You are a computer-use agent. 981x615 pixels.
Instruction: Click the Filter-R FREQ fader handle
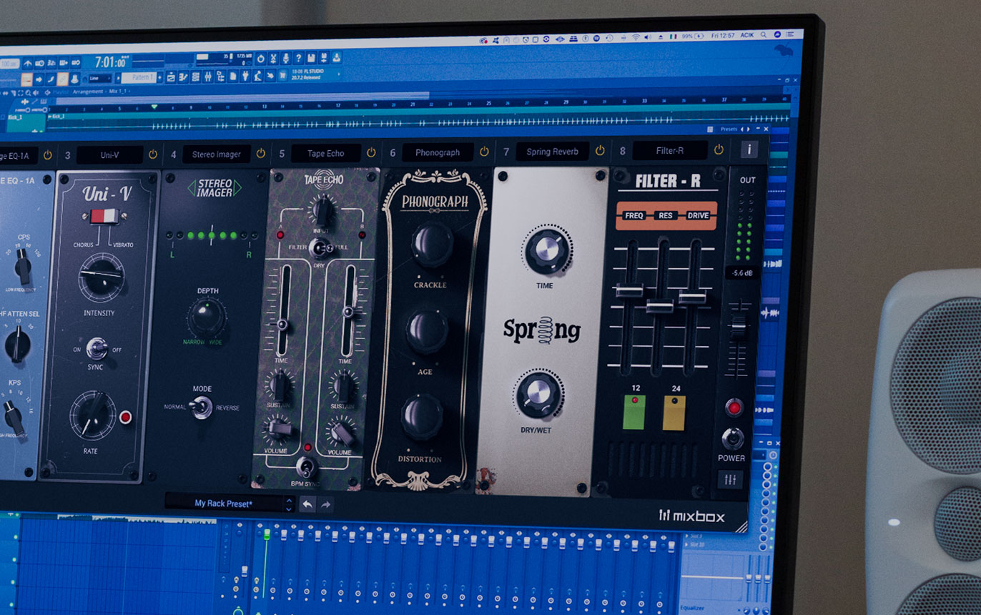click(x=628, y=290)
